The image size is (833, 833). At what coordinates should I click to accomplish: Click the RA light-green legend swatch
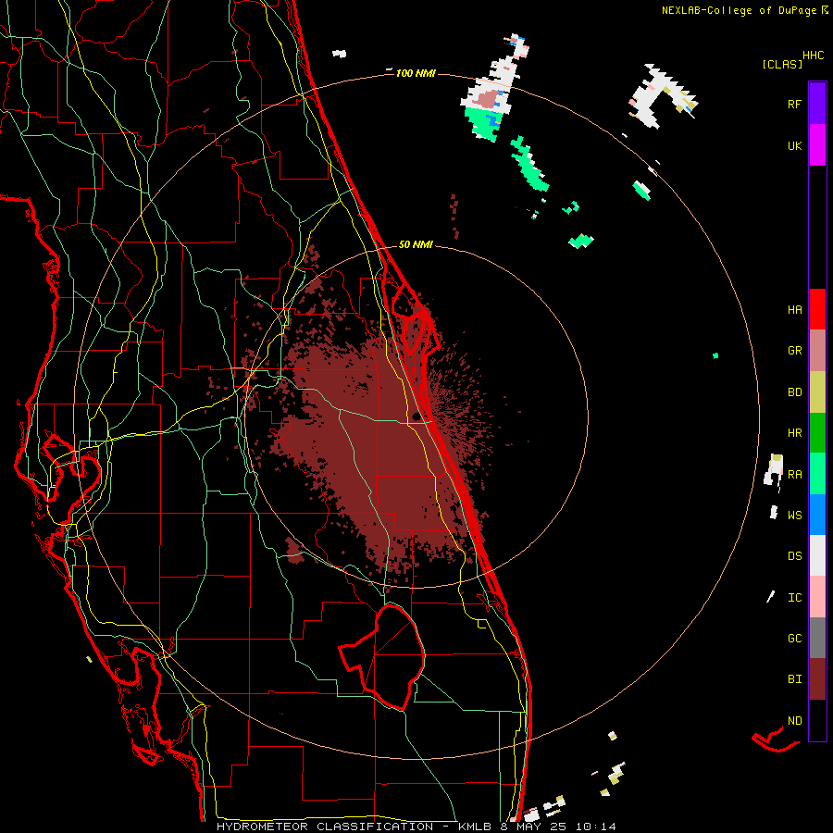817,474
